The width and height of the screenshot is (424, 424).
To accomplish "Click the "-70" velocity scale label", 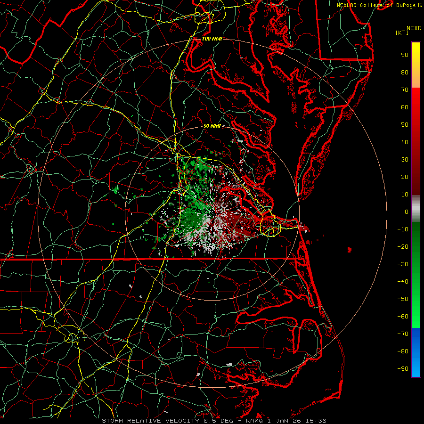I will (403, 334).
